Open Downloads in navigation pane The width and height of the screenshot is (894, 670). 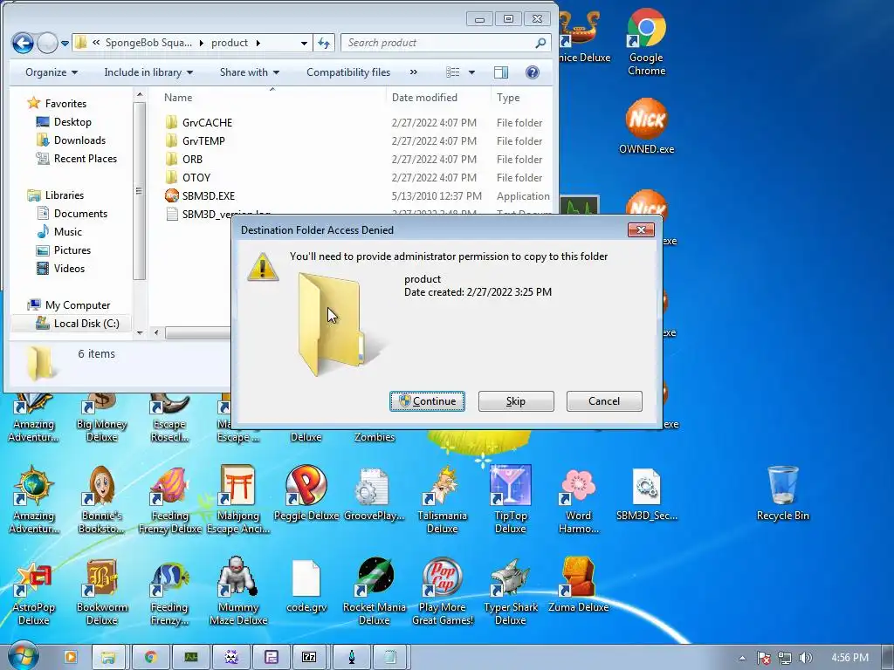79,140
